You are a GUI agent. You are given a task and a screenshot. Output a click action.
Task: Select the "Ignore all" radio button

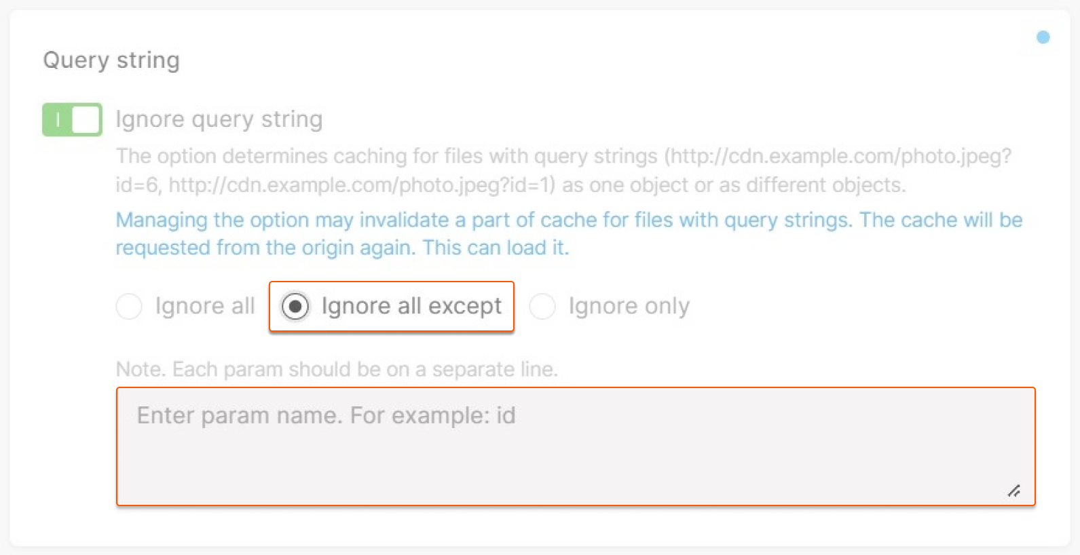[x=129, y=306]
